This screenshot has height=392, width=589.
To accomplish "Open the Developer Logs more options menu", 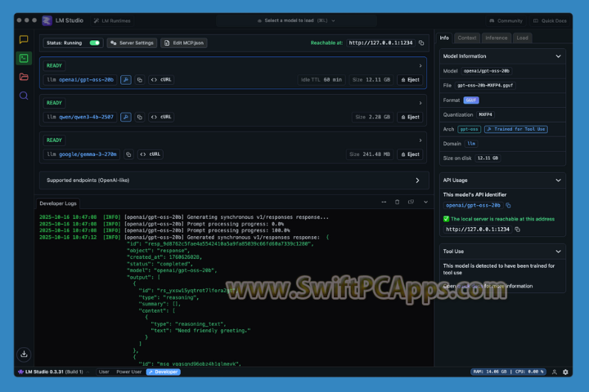I will (384, 202).
